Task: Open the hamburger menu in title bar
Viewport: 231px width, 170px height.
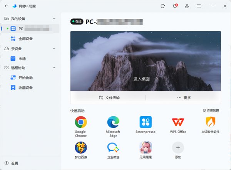Action: (199, 6)
